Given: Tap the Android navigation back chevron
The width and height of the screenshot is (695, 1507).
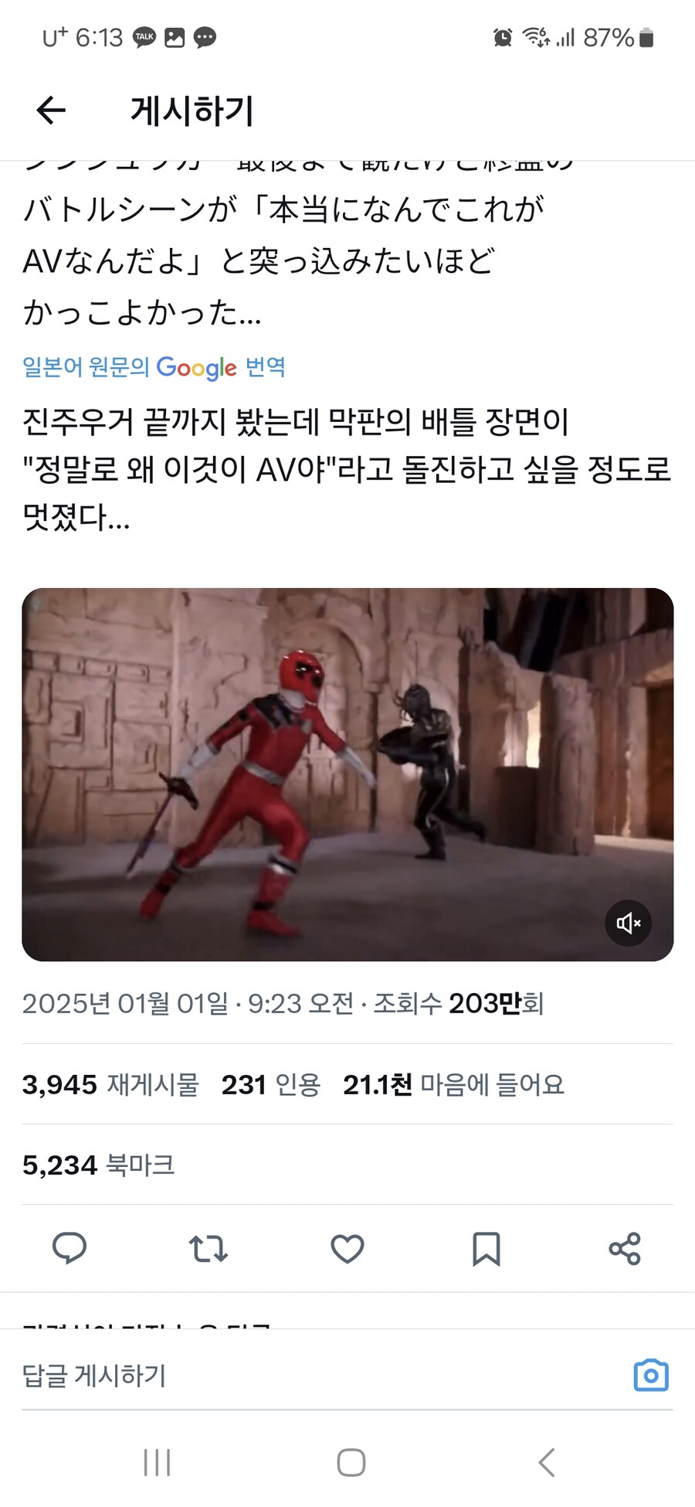Looking at the screenshot, I should (x=547, y=1462).
